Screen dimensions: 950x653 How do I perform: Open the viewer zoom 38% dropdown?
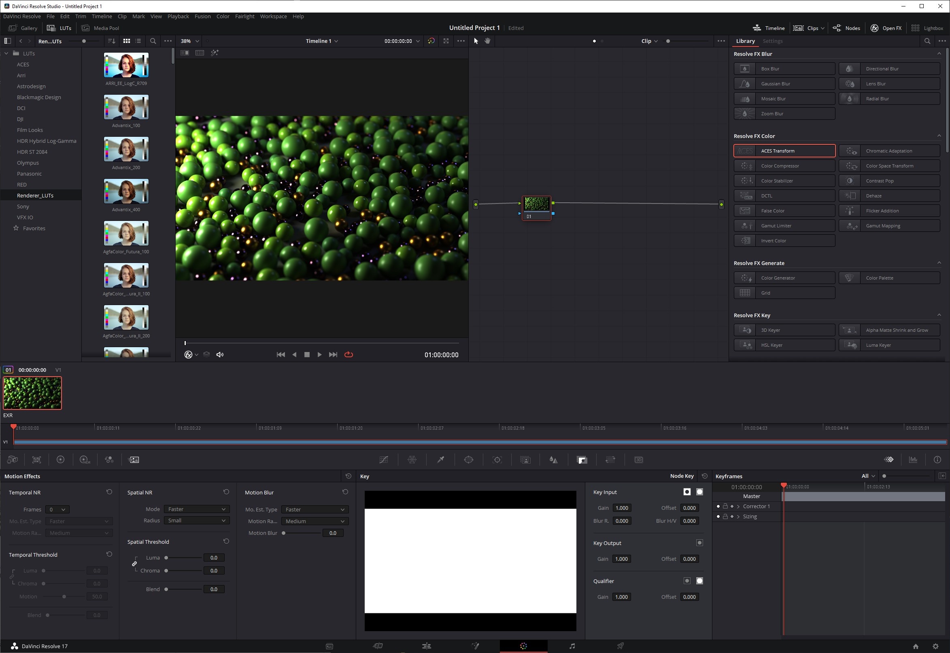[x=190, y=41]
